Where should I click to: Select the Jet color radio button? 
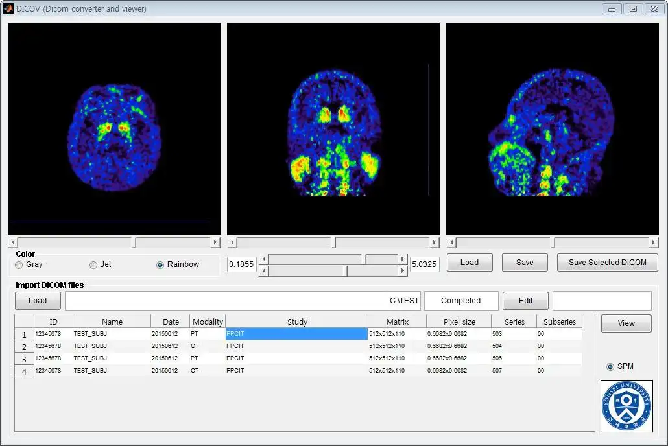(x=93, y=265)
